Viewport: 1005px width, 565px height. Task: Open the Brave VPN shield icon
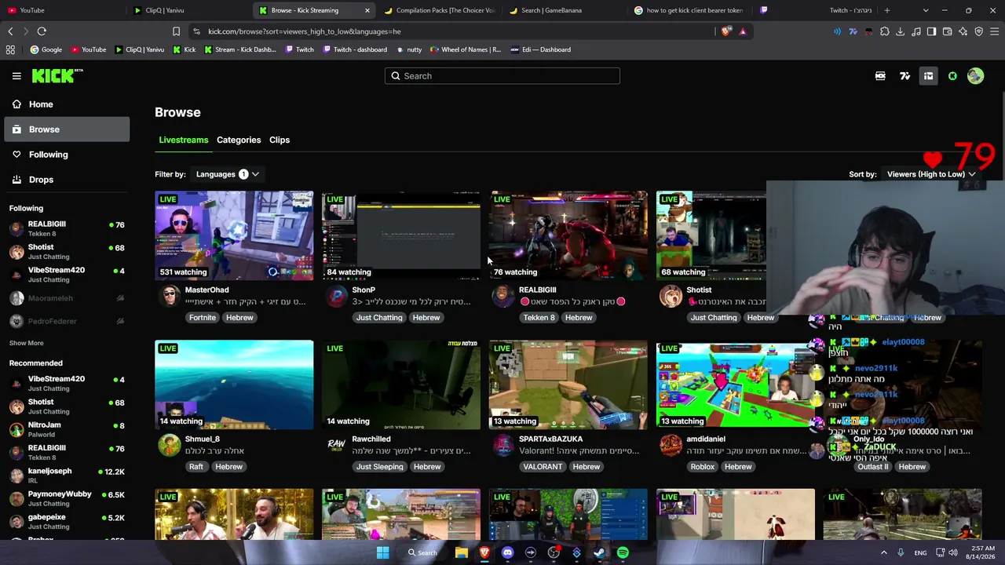pos(979,31)
